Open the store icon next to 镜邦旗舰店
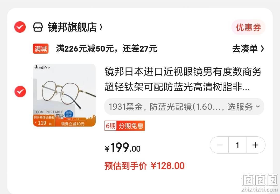This screenshot has width=280, height=194. [x=38, y=27]
